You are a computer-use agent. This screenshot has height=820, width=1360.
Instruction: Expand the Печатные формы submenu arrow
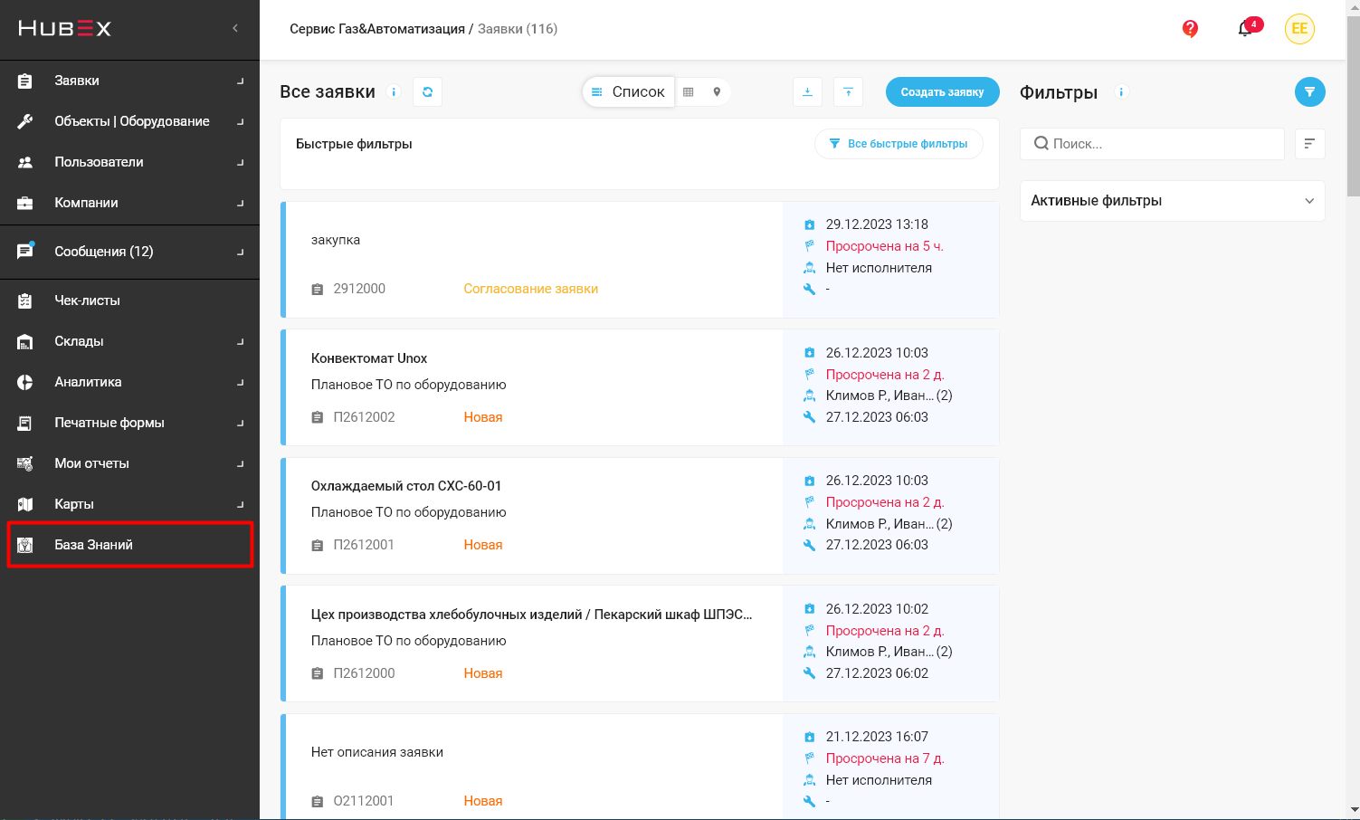coord(241,423)
